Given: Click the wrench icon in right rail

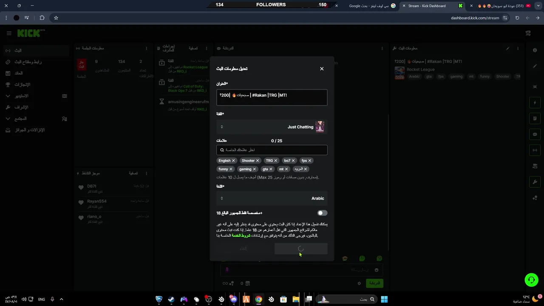Looking at the screenshot, I should 535,182.
